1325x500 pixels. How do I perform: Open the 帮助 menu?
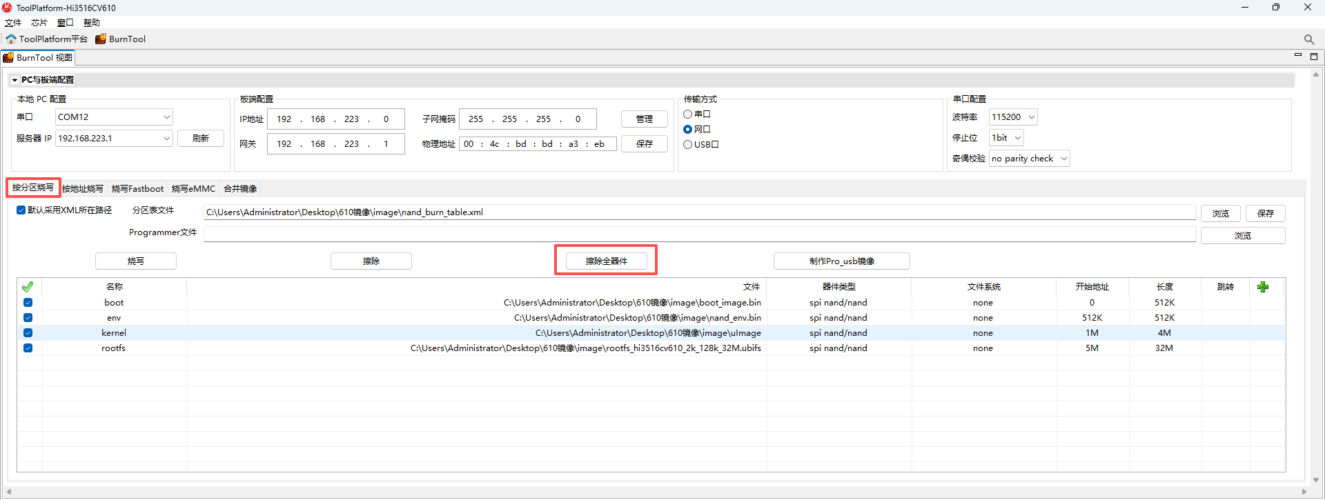tap(92, 23)
